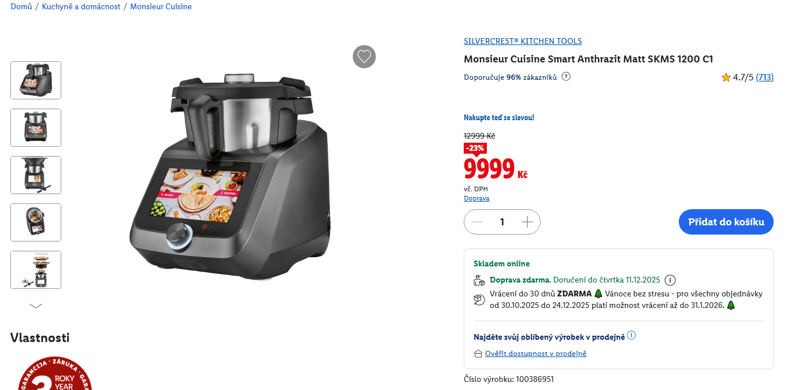Viewport: 791px width, 390px height.
Task: Click the returns package icon beside Vrácení do 30 dnů
Action: point(479,299)
